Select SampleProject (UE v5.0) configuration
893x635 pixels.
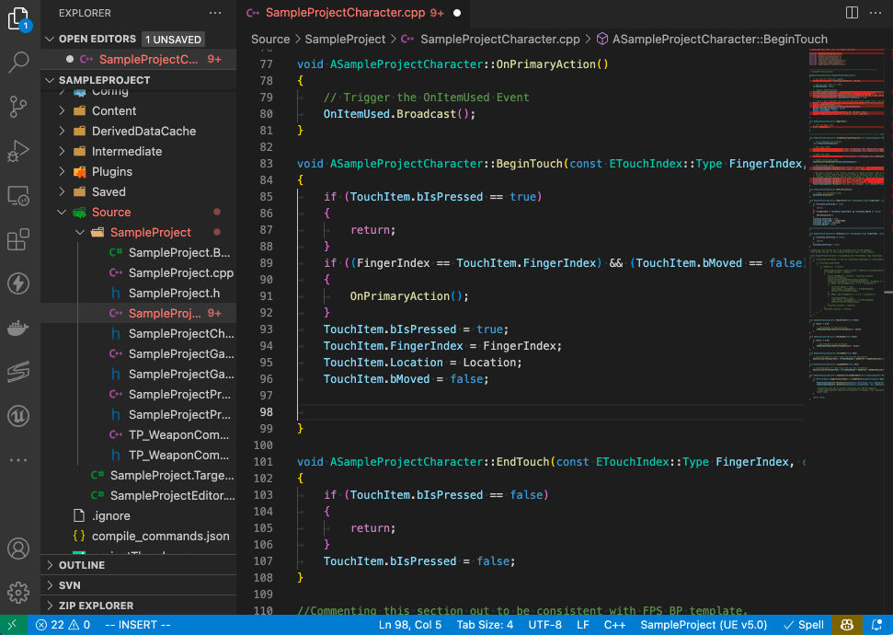click(704, 625)
